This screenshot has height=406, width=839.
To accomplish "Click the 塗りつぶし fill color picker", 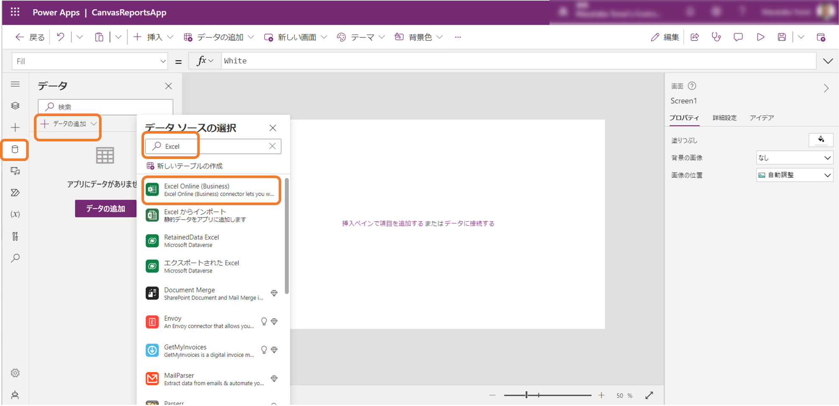I will click(x=821, y=140).
